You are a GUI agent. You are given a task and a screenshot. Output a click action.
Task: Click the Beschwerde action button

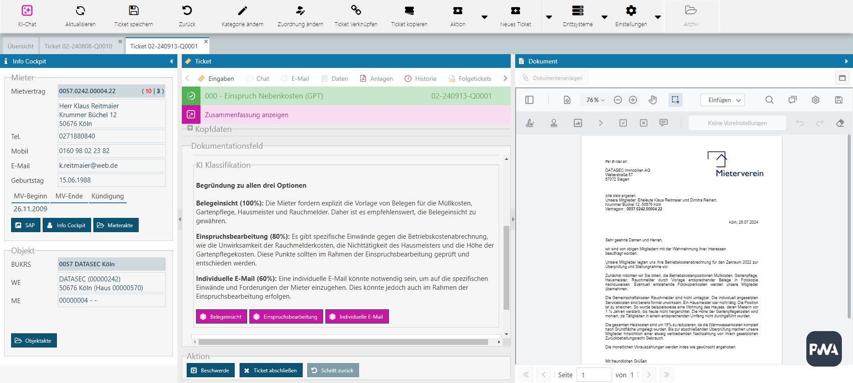pyautogui.click(x=210, y=370)
